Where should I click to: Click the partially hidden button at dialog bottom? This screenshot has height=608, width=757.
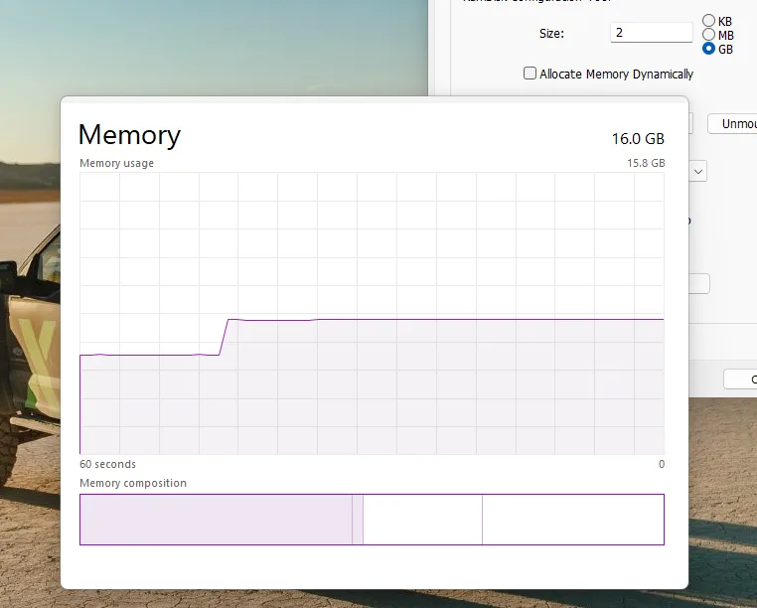coord(741,380)
